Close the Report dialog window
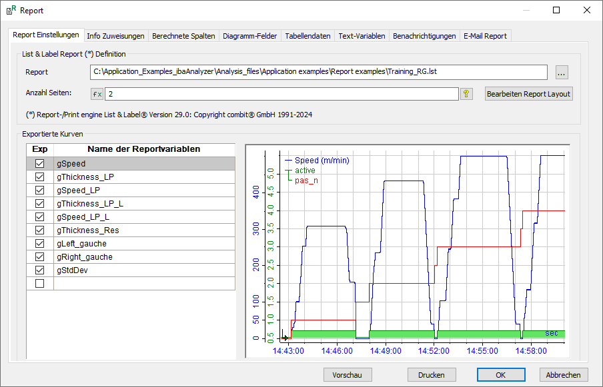This screenshot has height=387, width=603. tap(587, 11)
